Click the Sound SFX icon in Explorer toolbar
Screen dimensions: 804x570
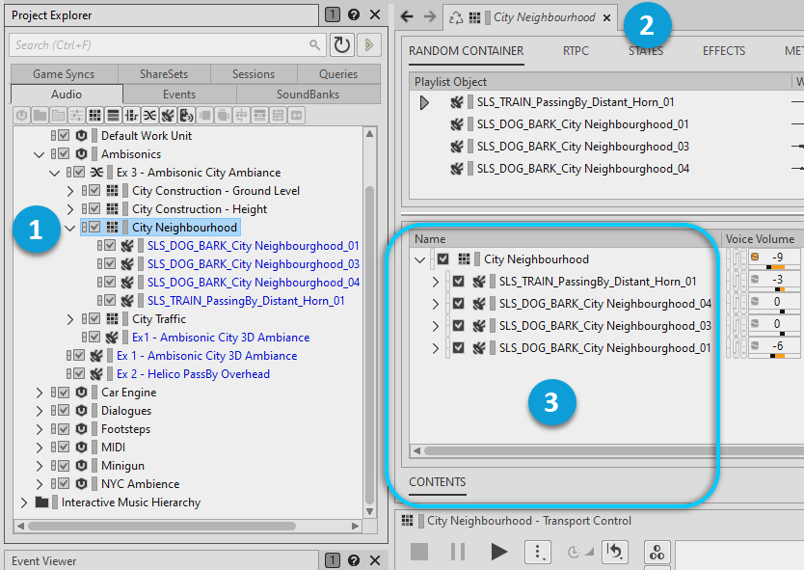pyautogui.click(x=168, y=115)
